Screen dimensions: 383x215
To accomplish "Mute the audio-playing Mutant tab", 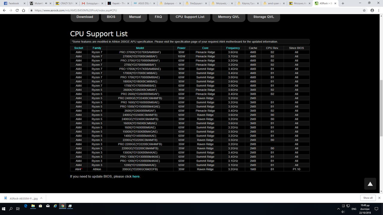I will 46,3.
